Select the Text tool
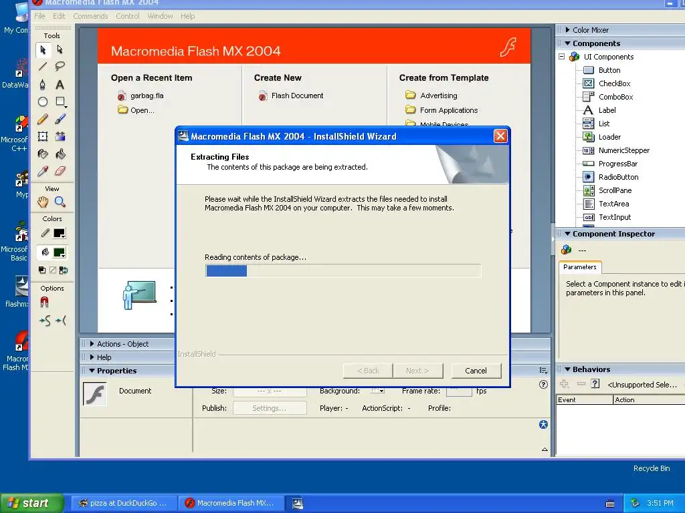Image resolution: width=685 pixels, height=513 pixels. point(60,84)
